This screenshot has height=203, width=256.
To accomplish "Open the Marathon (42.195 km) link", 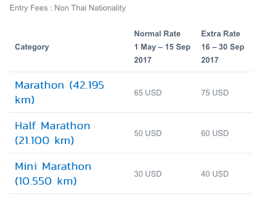I will (60, 92).
